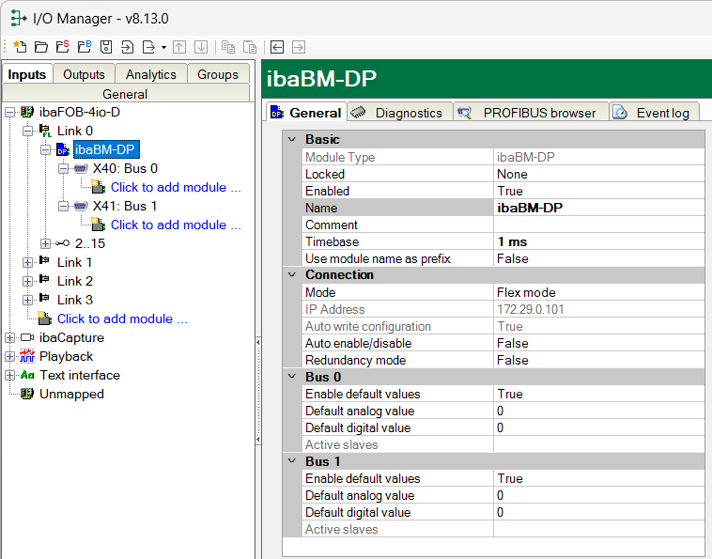Collapse the Basic property section
This screenshot has height=559, width=712.
pos(292,139)
